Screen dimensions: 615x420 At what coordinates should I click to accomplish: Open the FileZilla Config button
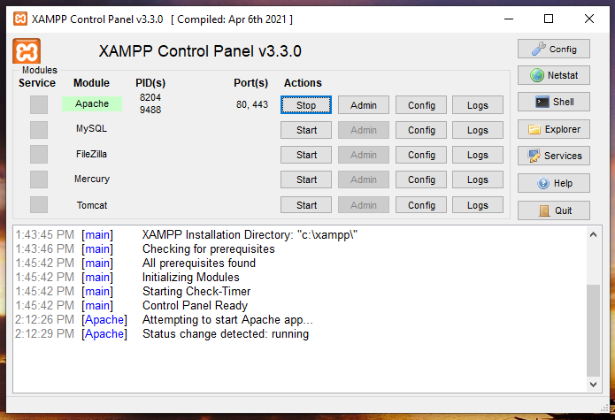(421, 155)
